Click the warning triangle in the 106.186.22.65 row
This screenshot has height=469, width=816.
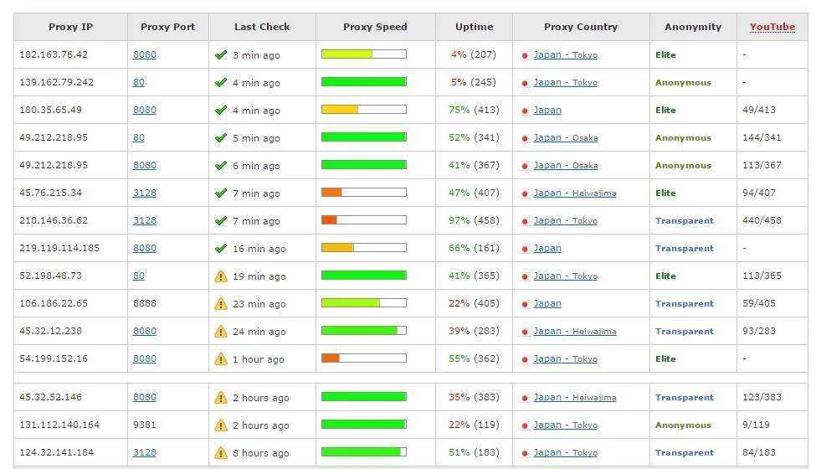click(x=221, y=303)
